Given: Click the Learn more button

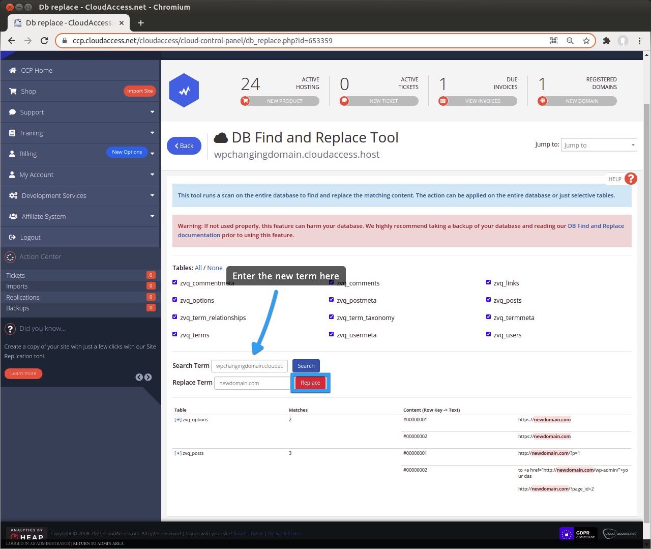Looking at the screenshot, I should click(x=23, y=373).
